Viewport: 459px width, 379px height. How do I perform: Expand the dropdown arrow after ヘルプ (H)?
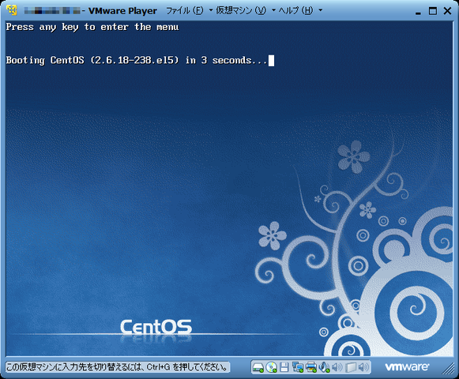tap(320, 10)
